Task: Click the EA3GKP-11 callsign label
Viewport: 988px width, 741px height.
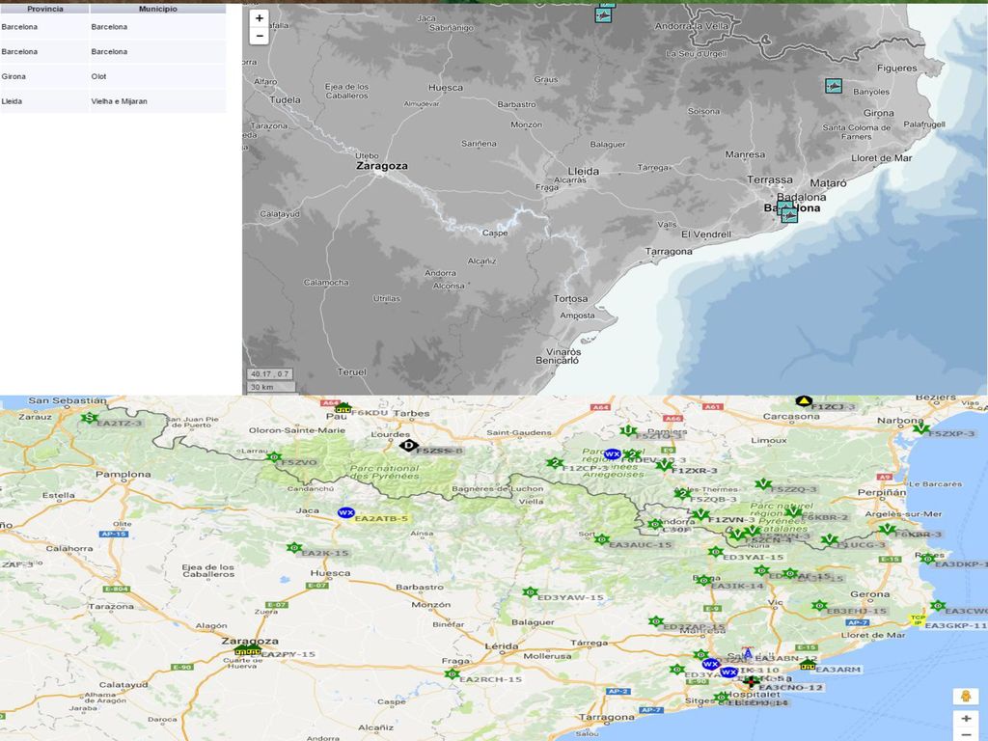Action: click(955, 625)
